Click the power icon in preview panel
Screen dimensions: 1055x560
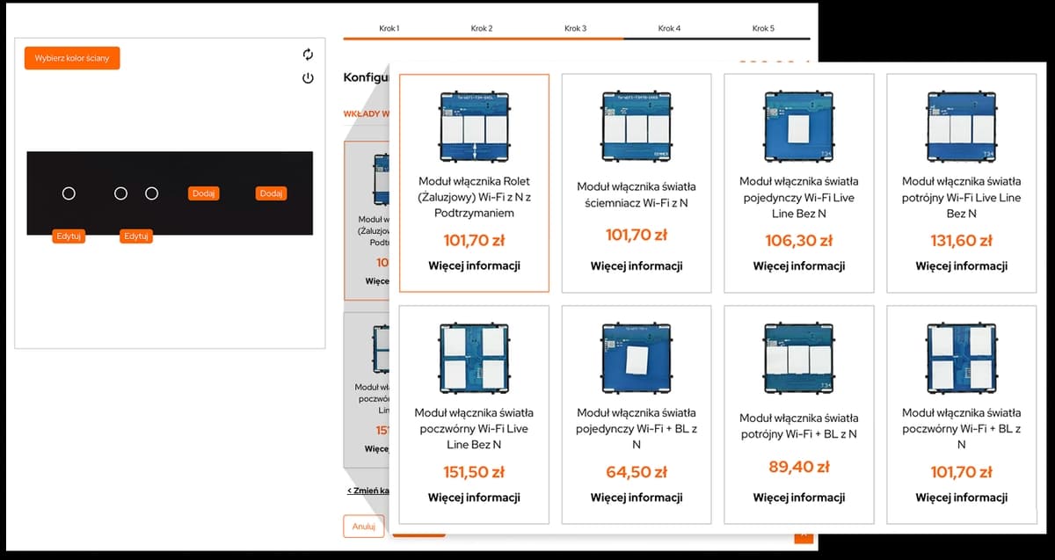point(308,78)
